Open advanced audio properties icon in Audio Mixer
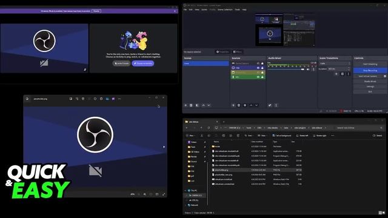This screenshot has height=218, width=388. (x=270, y=105)
